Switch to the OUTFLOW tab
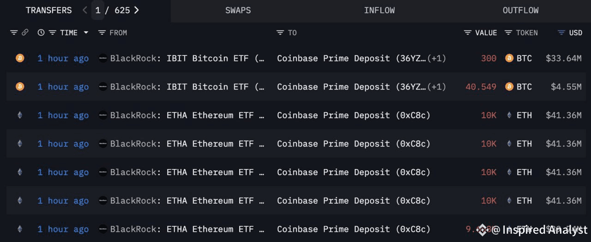The width and height of the screenshot is (591, 242). point(521,10)
